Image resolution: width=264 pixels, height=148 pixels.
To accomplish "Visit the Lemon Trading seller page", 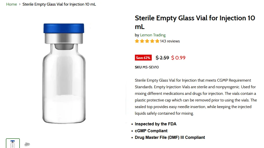I will (x=152, y=35).
